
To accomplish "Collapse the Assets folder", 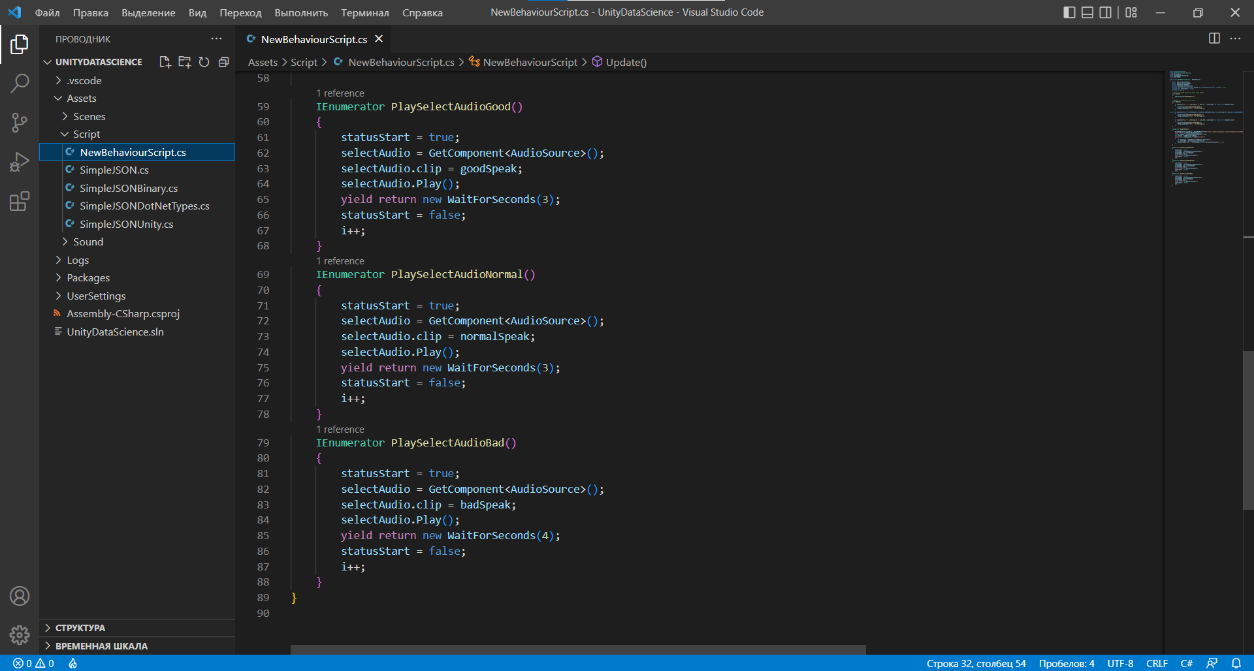I will click(x=137, y=98).
